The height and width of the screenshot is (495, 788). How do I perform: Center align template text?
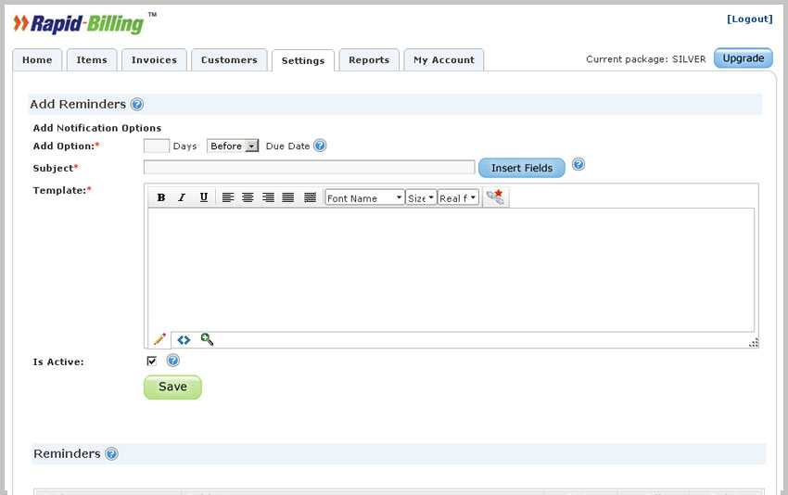[x=248, y=197]
